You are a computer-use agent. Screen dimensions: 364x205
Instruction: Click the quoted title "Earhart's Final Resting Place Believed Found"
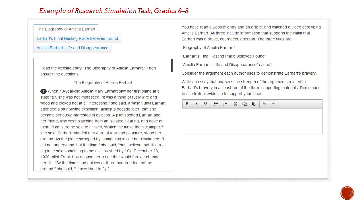224,56
